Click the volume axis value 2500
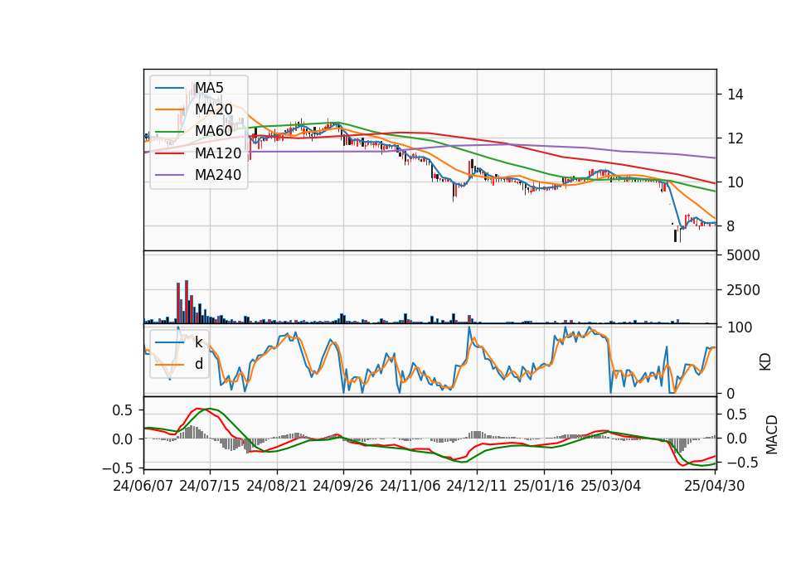796x572 pixels. click(x=744, y=290)
